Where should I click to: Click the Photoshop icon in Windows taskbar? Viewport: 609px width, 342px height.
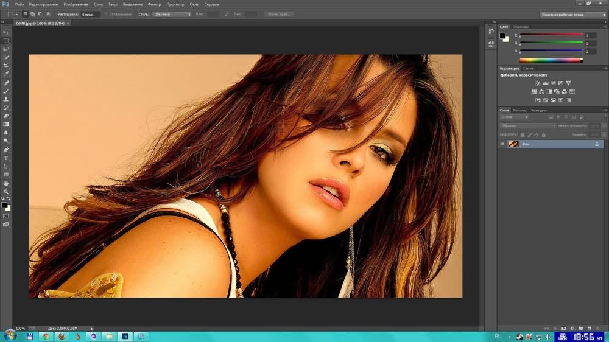click(x=125, y=335)
